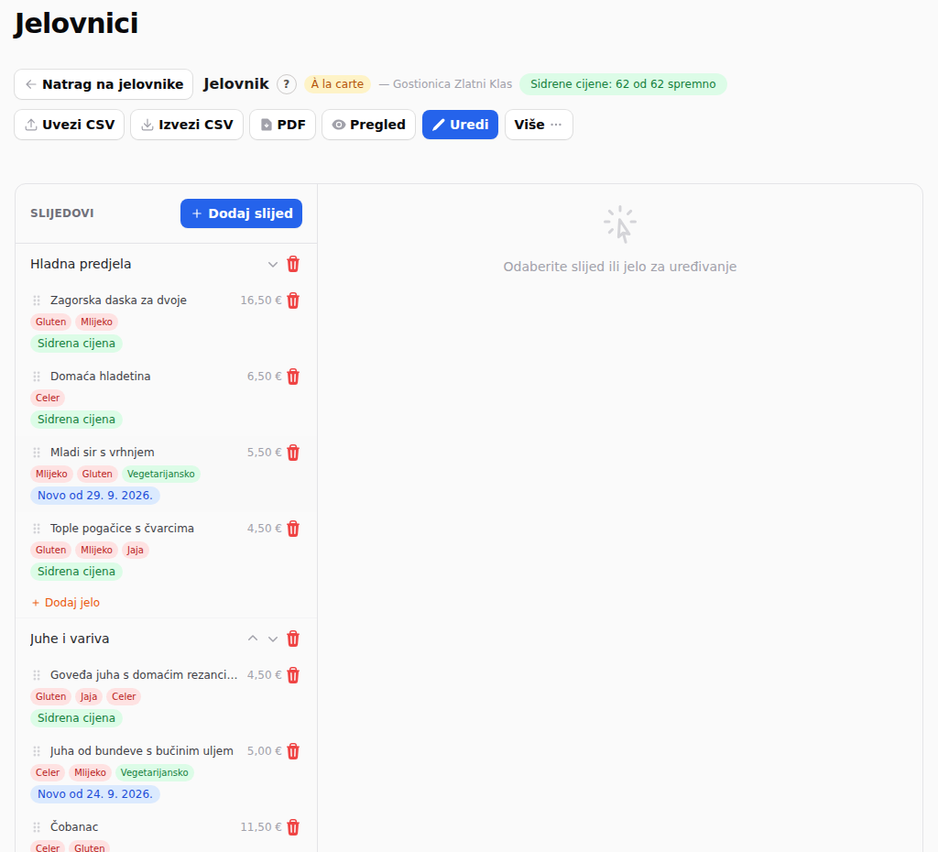This screenshot has height=852, width=938.
Task: Delete Domaća hladetina dish
Action: click(293, 377)
